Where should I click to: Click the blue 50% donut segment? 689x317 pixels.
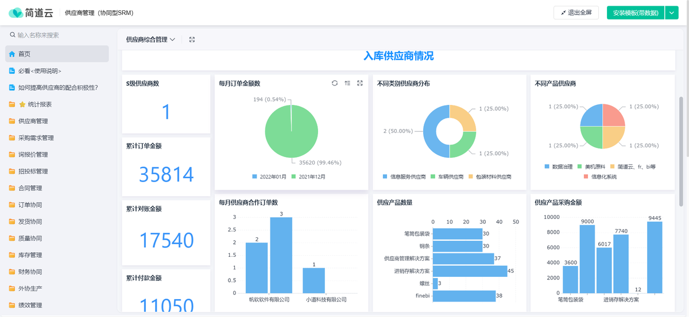tap(429, 132)
